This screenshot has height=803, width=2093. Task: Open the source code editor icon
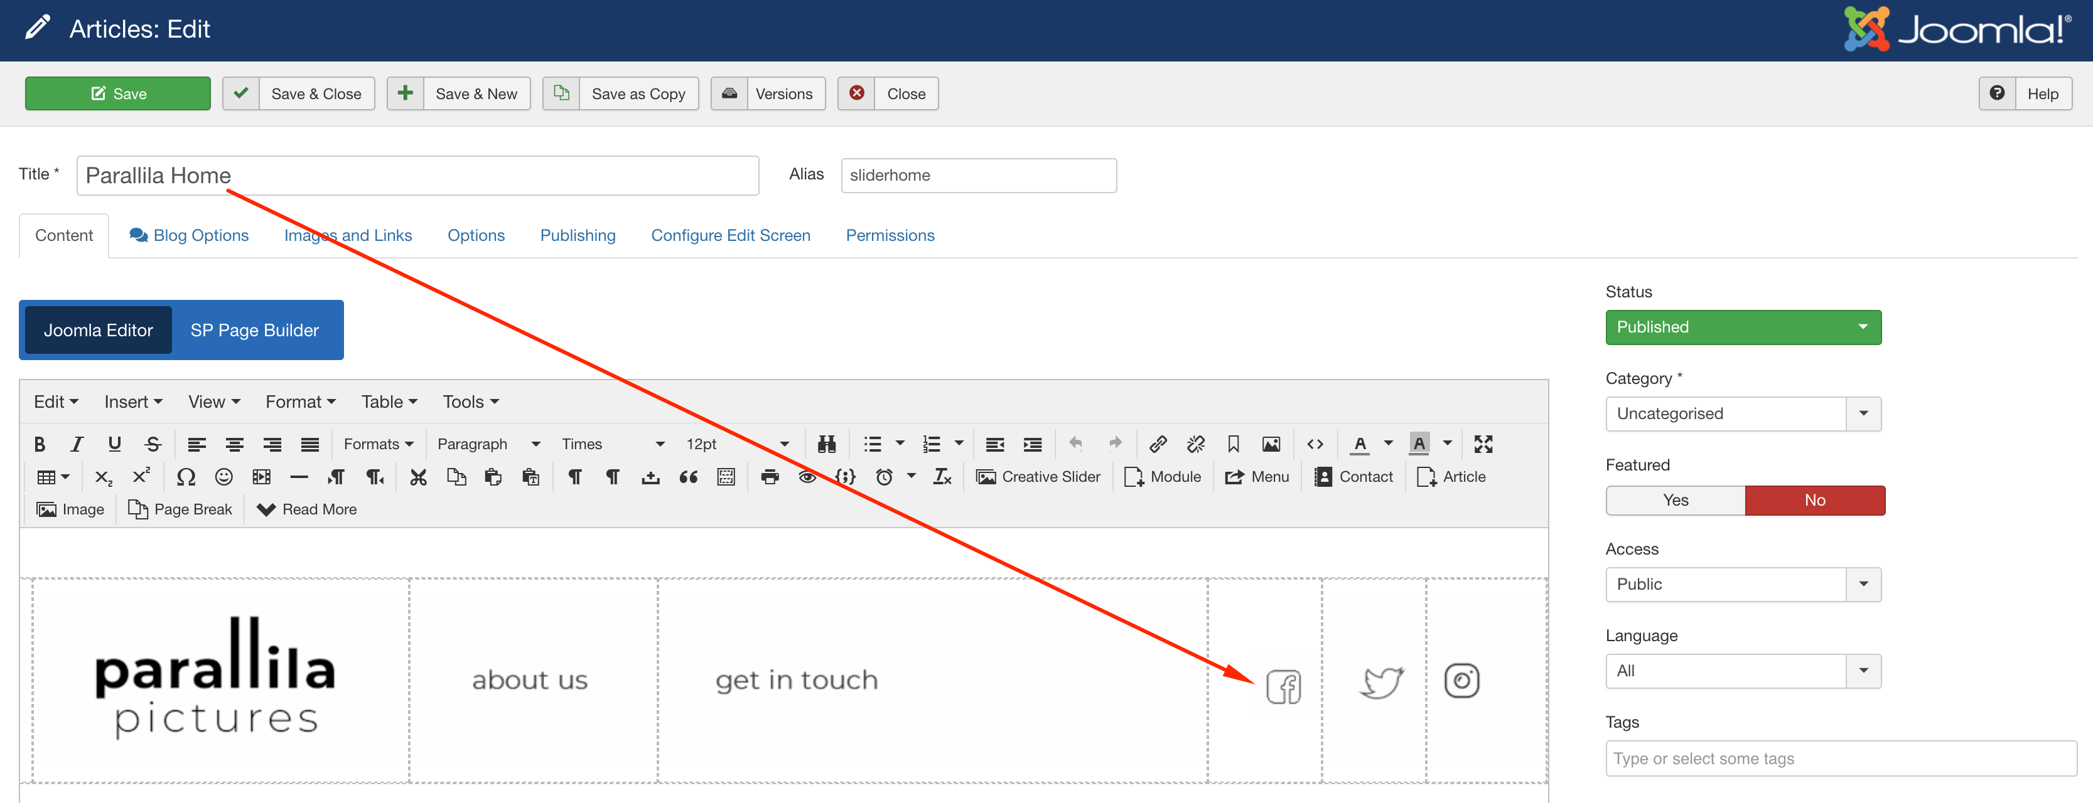(x=1315, y=444)
